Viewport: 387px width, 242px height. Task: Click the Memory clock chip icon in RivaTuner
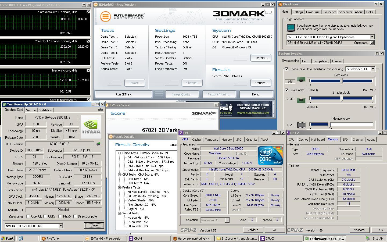(301, 125)
